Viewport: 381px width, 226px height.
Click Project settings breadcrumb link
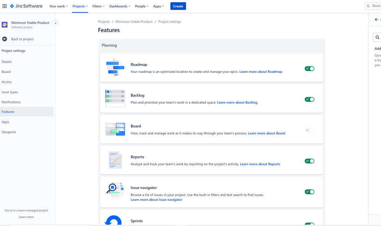coord(170,22)
